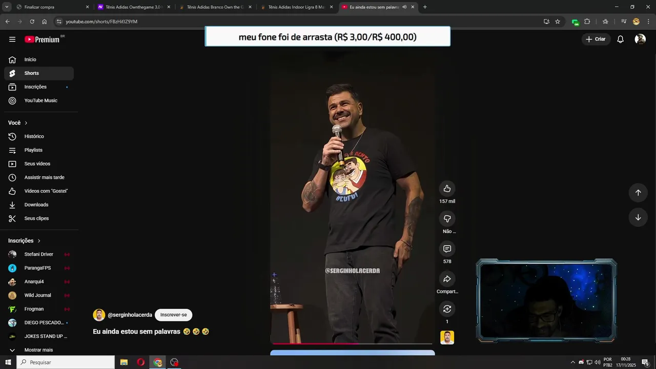Expand the Você section chevron
The width and height of the screenshot is (656, 369).
click(26, 123)
